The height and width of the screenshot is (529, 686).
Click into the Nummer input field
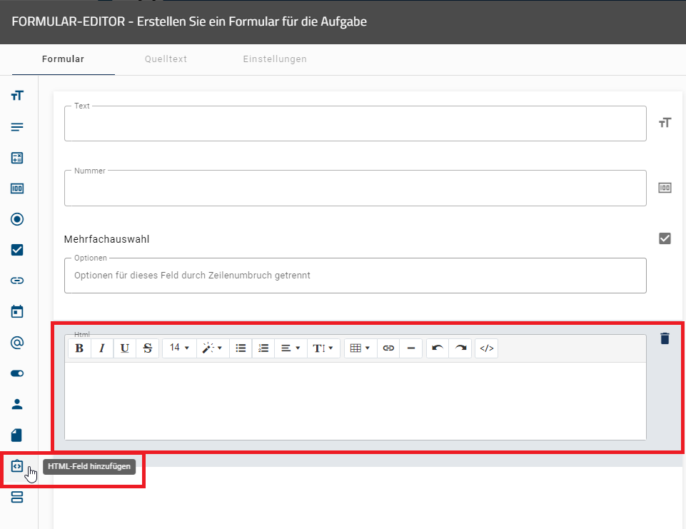[355, 189]
